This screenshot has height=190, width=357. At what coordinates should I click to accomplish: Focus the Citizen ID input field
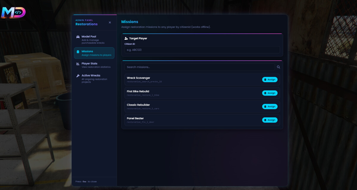(x=202, y=50)
